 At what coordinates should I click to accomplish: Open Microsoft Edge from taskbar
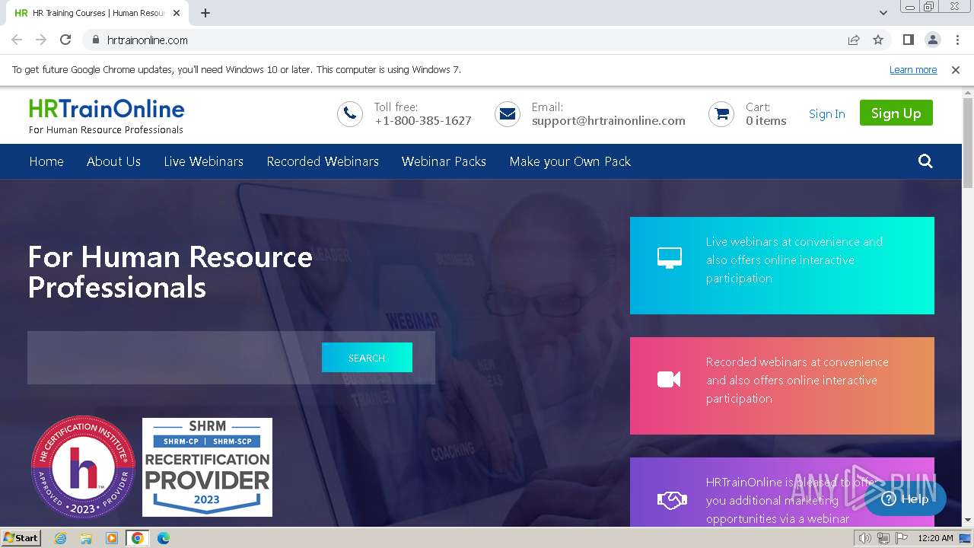click(163, 538)
